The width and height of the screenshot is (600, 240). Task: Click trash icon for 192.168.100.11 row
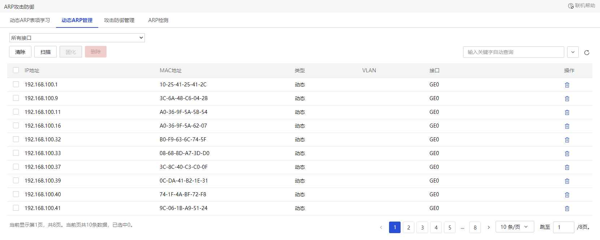tap(567, 112)
